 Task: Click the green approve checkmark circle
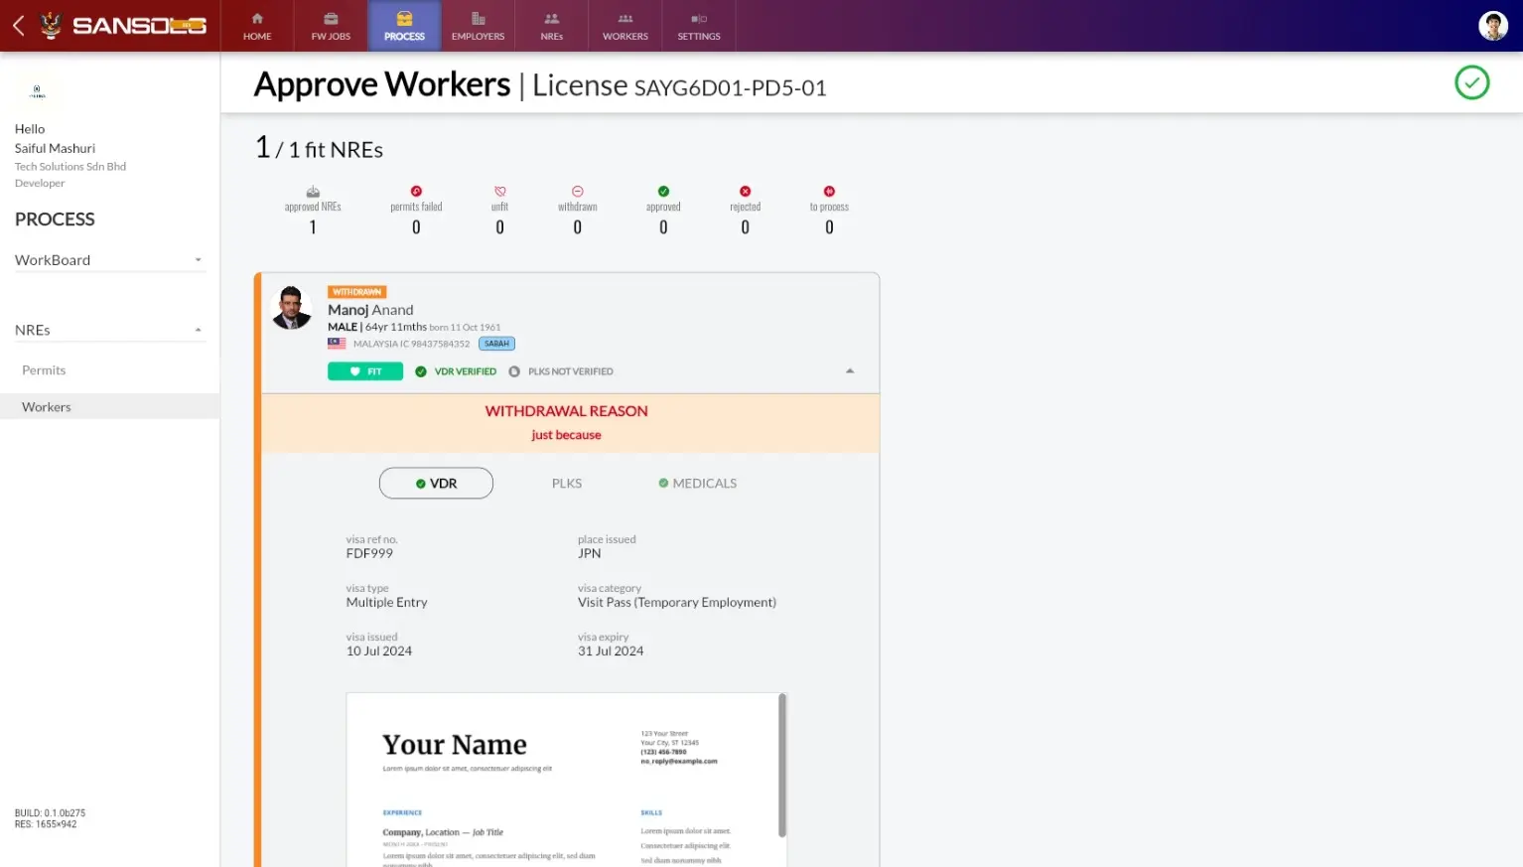coord(1471,82)
